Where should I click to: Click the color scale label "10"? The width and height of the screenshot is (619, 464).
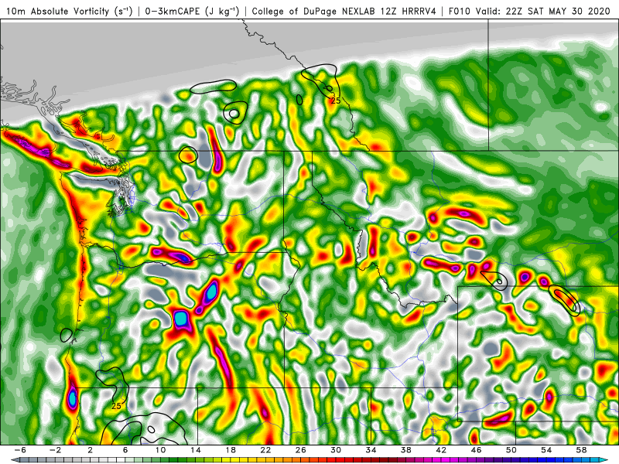click(x=160, y=450)
